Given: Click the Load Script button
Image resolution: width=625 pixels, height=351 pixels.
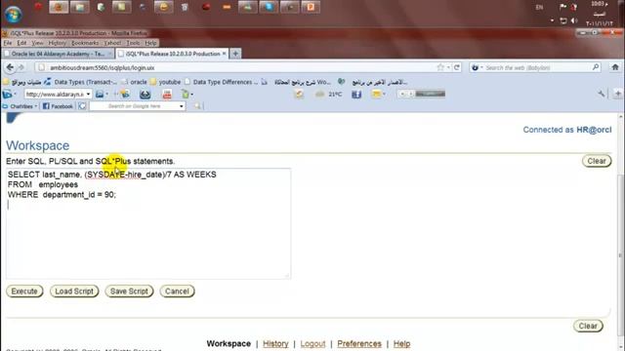Looking at the screenshot, I should coord(74,292).
